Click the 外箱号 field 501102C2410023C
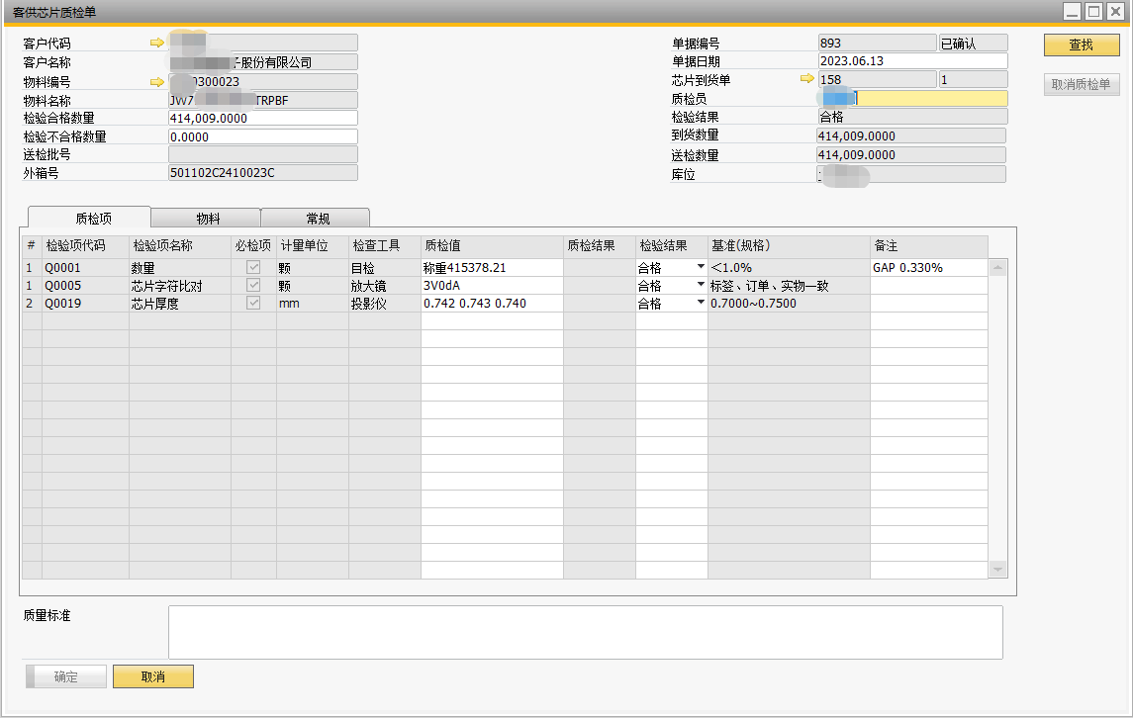 click(x=263, y=173)
